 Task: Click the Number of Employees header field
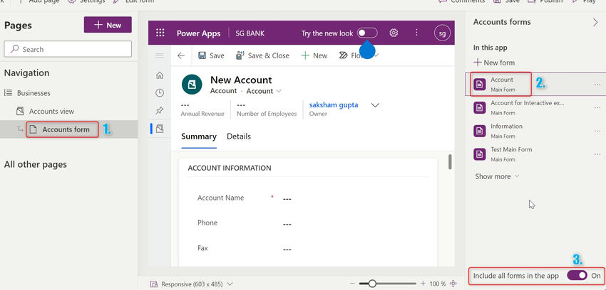267,109
